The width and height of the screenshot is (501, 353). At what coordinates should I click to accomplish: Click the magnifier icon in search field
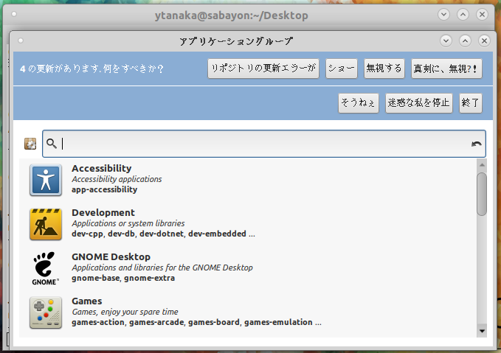[x=52, y=144]
